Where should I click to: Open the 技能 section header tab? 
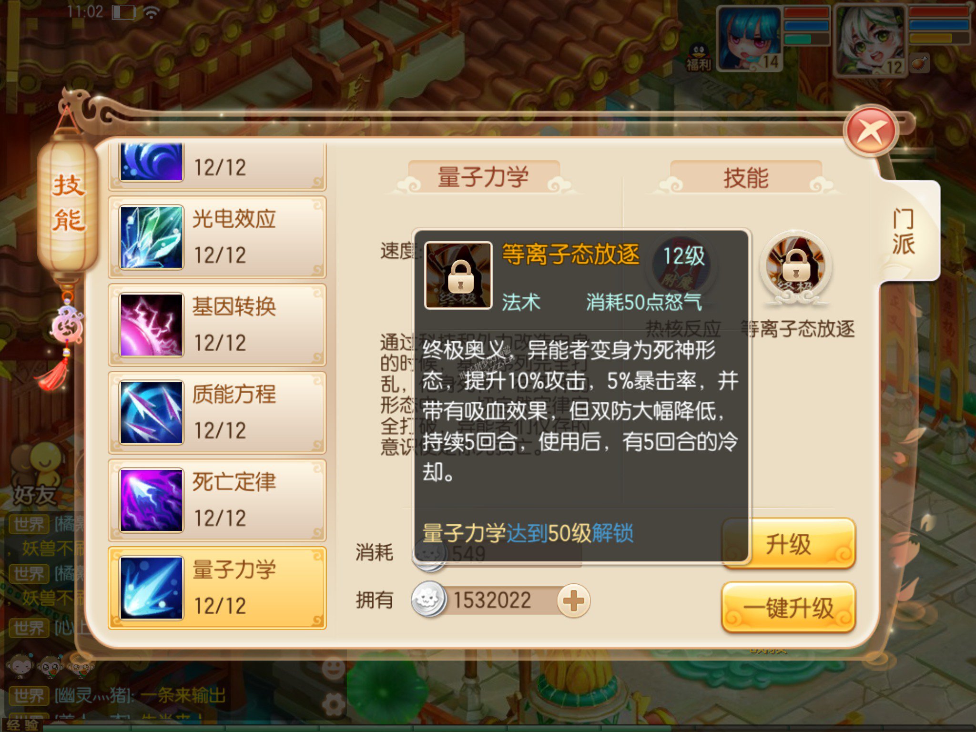click(746, 178)
